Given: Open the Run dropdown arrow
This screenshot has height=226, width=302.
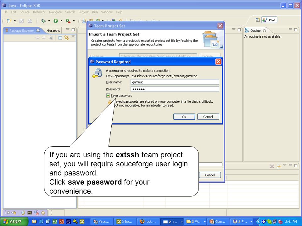Looking at the screenshot, I should point(61,21).
